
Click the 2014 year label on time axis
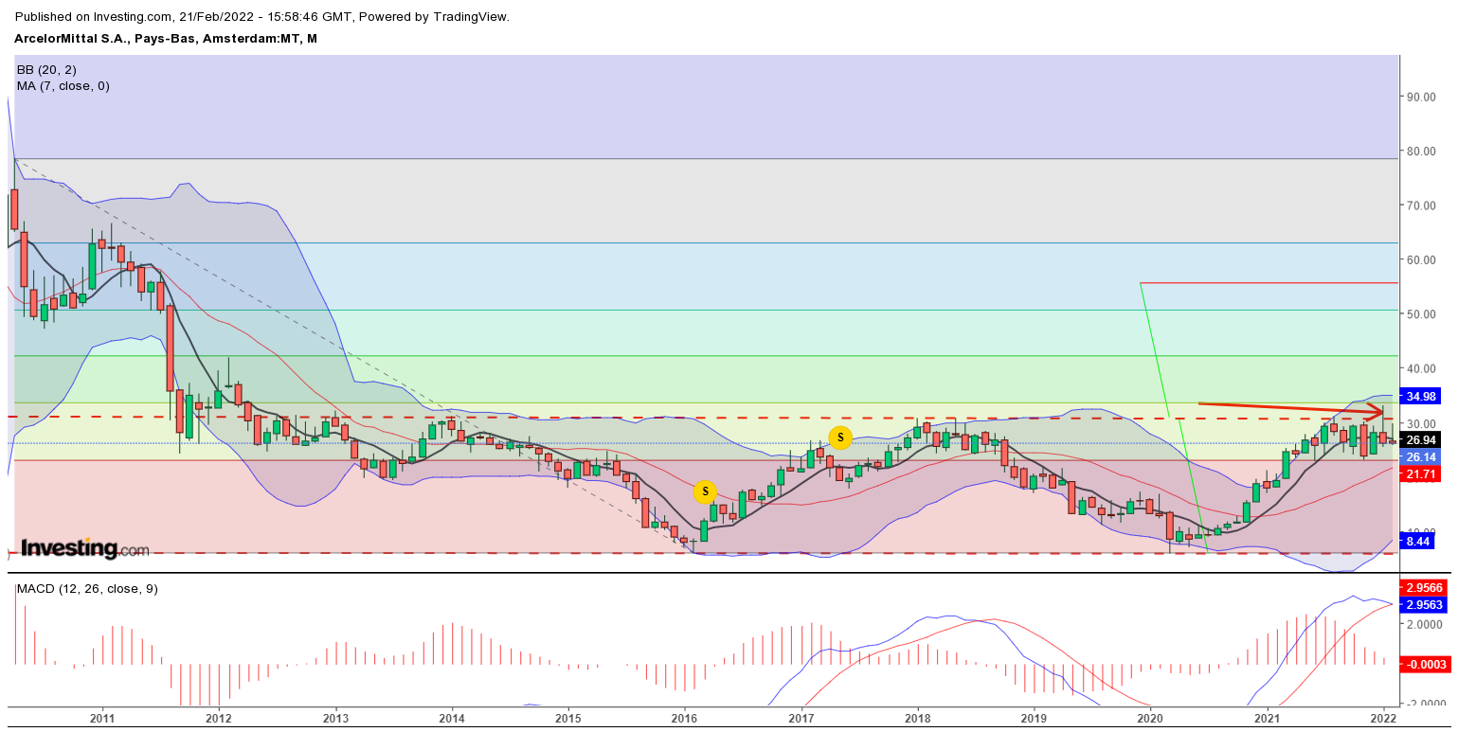[x=452, y=719]
